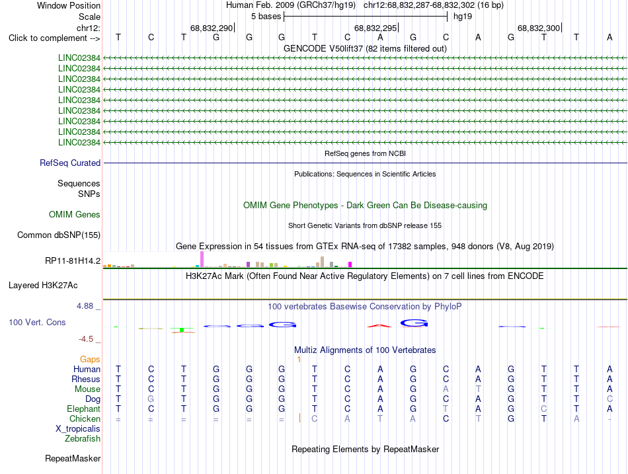Click the chr12:68,832,287-68,832,302 (16 bp) position text

(x=434, y=5)
